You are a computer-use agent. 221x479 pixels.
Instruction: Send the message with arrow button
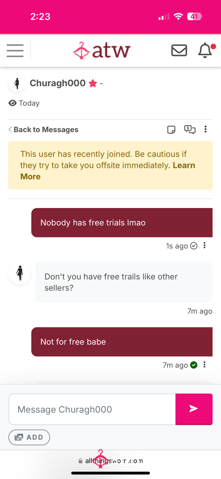point(194,409)
